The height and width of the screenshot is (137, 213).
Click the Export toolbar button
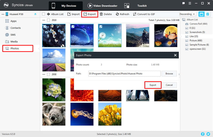click(90, 14)
